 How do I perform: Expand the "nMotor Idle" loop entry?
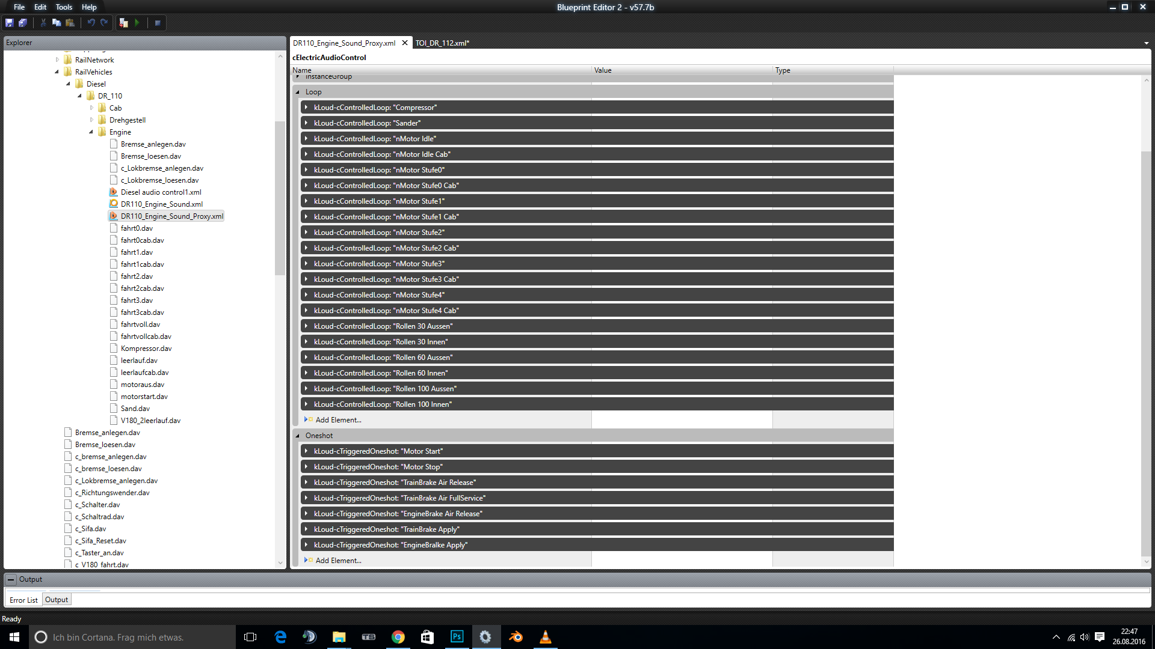(x=306, y=139)
